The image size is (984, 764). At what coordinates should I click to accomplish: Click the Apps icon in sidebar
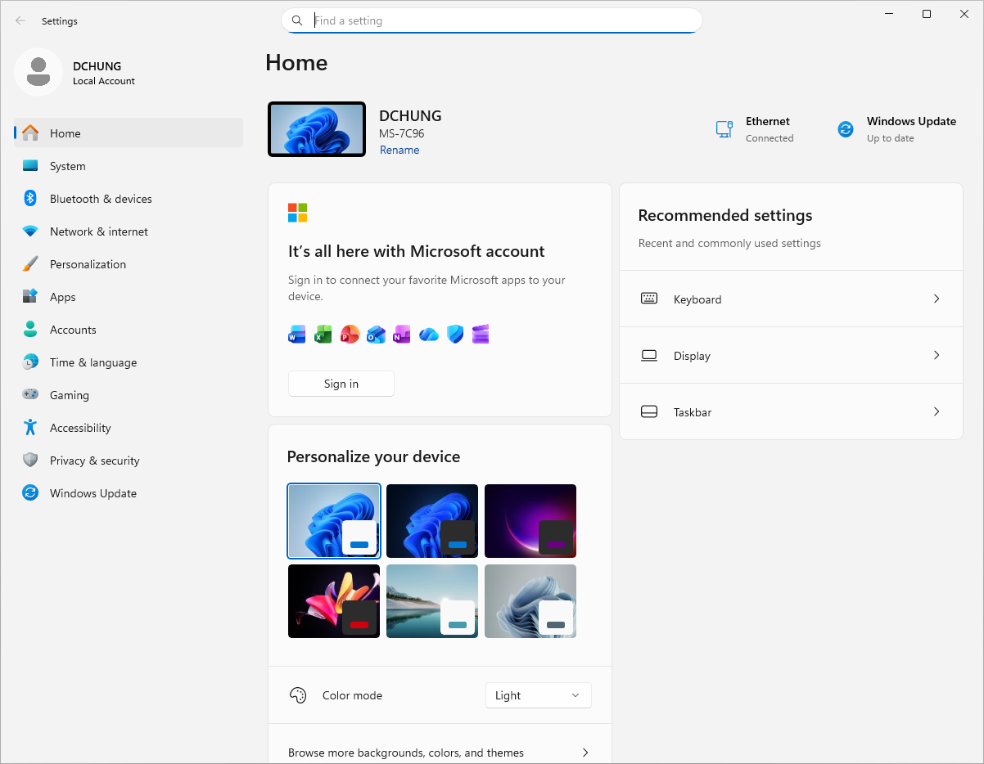(30, 296)
